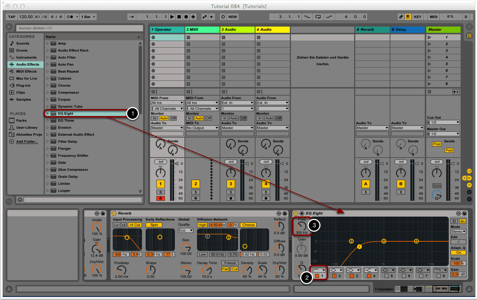The width and height of the screenshot is (478, 300).
Task: Click the Add Folder link in Places
Action: tap(27, 142)
